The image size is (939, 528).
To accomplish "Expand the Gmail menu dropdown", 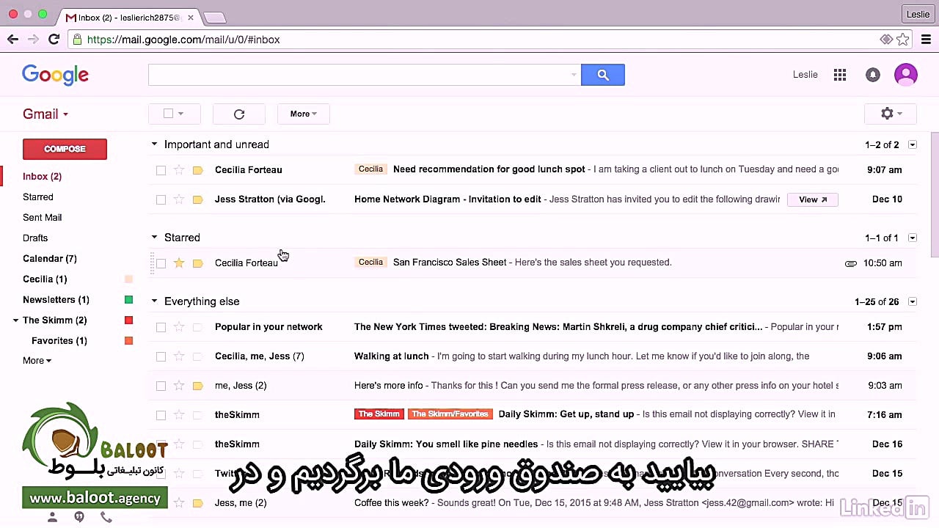I will (x=64, y=114).
